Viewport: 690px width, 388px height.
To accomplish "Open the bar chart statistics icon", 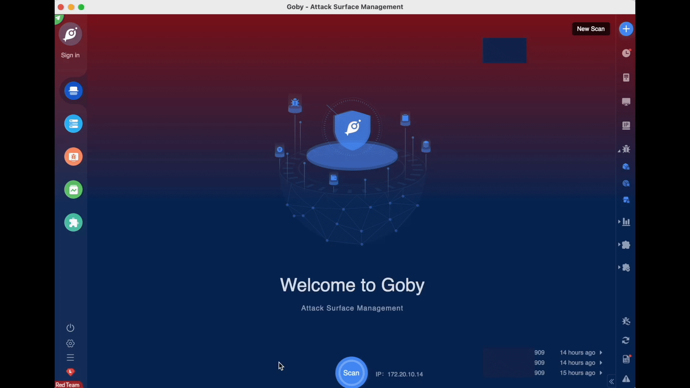I will (626, 222).
